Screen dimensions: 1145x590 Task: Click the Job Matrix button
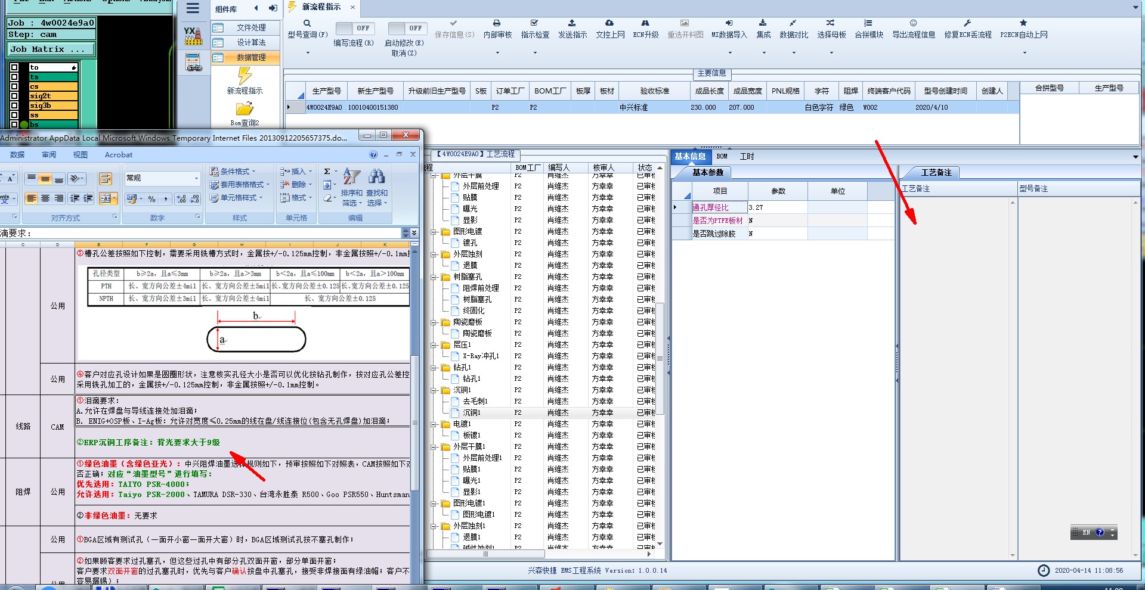point(51,49)
